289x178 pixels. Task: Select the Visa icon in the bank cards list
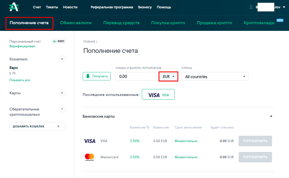(89, 141)
